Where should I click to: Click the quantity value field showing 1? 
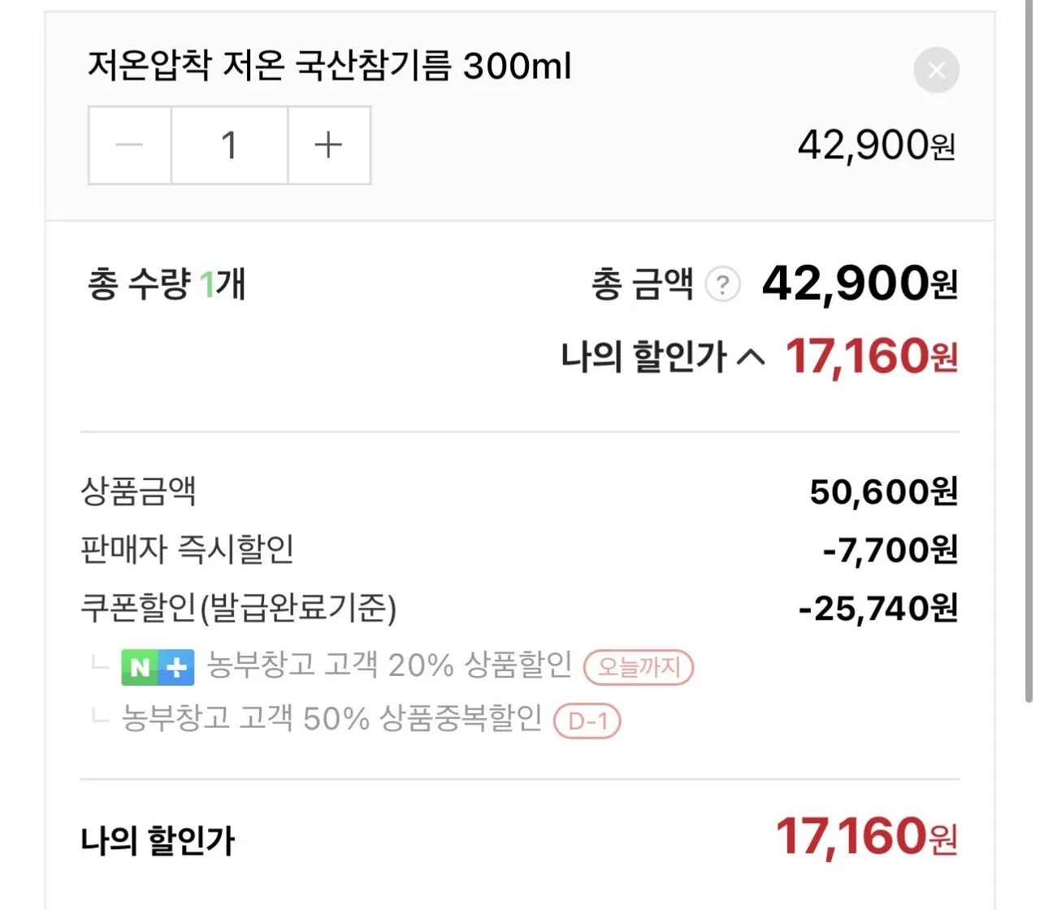point(229,145)
